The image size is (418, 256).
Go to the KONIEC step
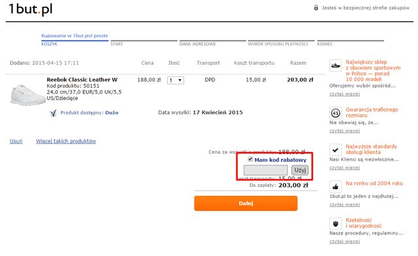click(325, 44)
